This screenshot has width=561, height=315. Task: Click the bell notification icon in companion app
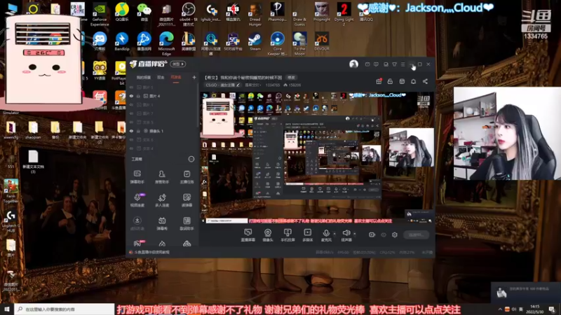tap(413, 81)
